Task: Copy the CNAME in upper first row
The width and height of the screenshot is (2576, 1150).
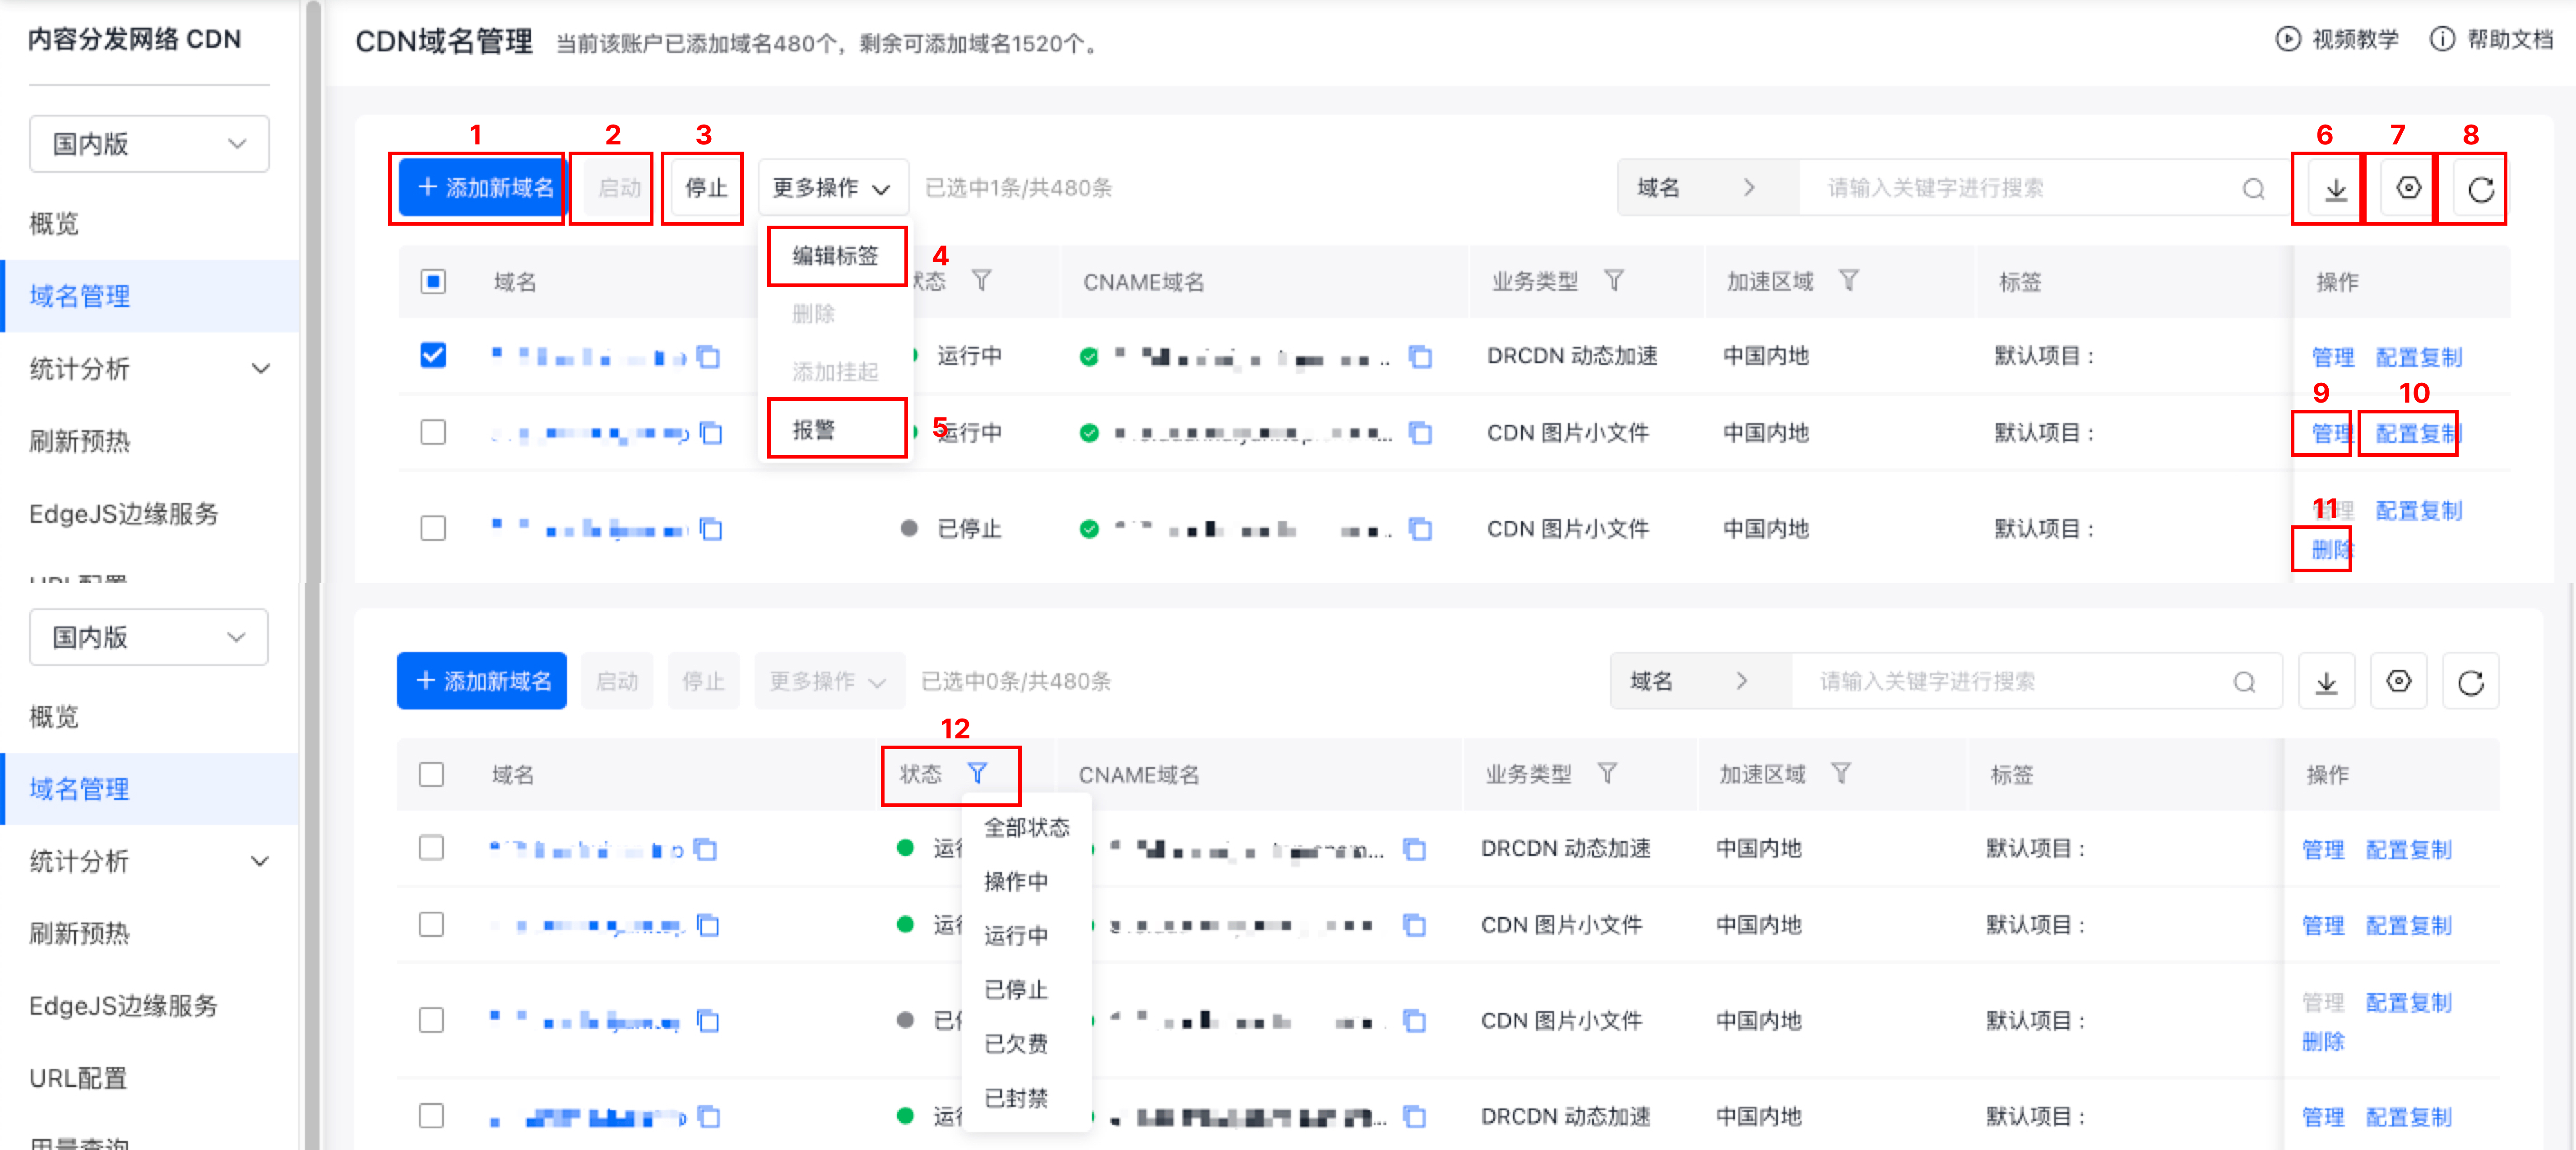Action: (x=1420, y=357)
